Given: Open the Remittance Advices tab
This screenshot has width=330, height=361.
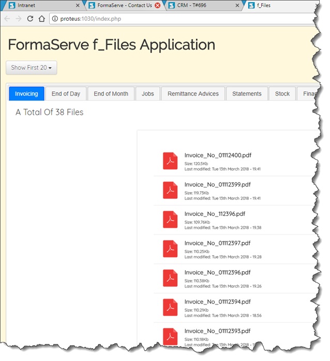Looking at the screenshot, I should point(193,93).
